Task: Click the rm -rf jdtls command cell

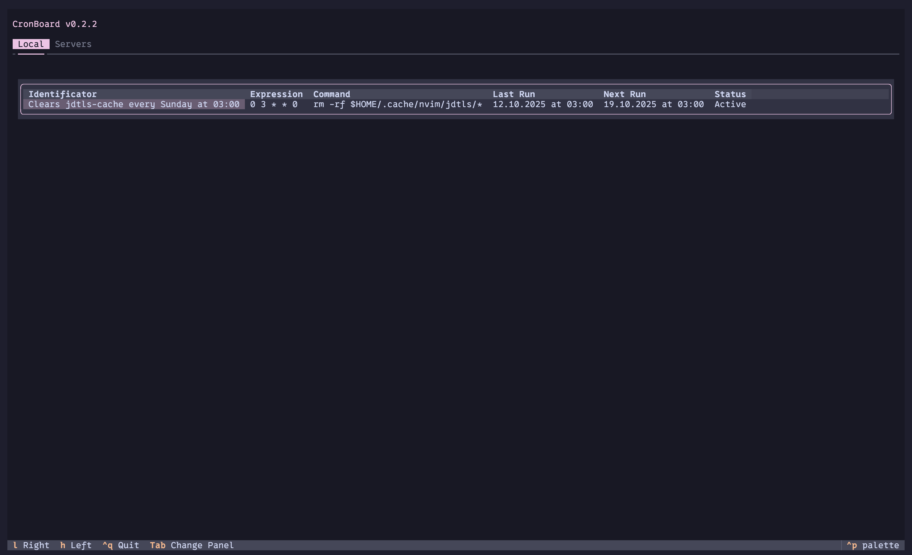Action: [x=397, y=104]
